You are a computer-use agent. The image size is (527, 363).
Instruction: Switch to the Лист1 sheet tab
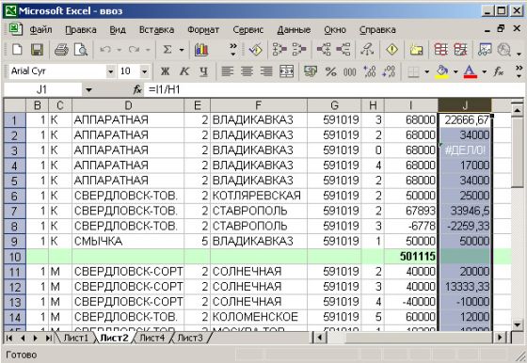(x=75, y=338)
